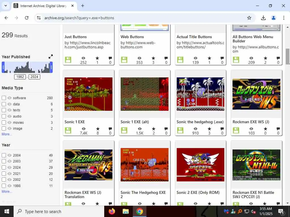Open the Megaman Battle Network WS thumbnail
The height and width of the screenshot is (217, 290).
point(88,165)
